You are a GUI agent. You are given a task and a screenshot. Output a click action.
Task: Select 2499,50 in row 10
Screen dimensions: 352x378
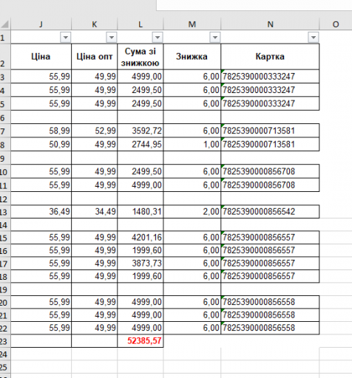click(x=141, y=171)
